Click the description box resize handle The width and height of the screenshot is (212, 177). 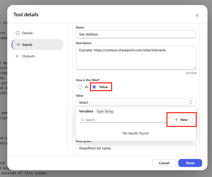point(195,68)
